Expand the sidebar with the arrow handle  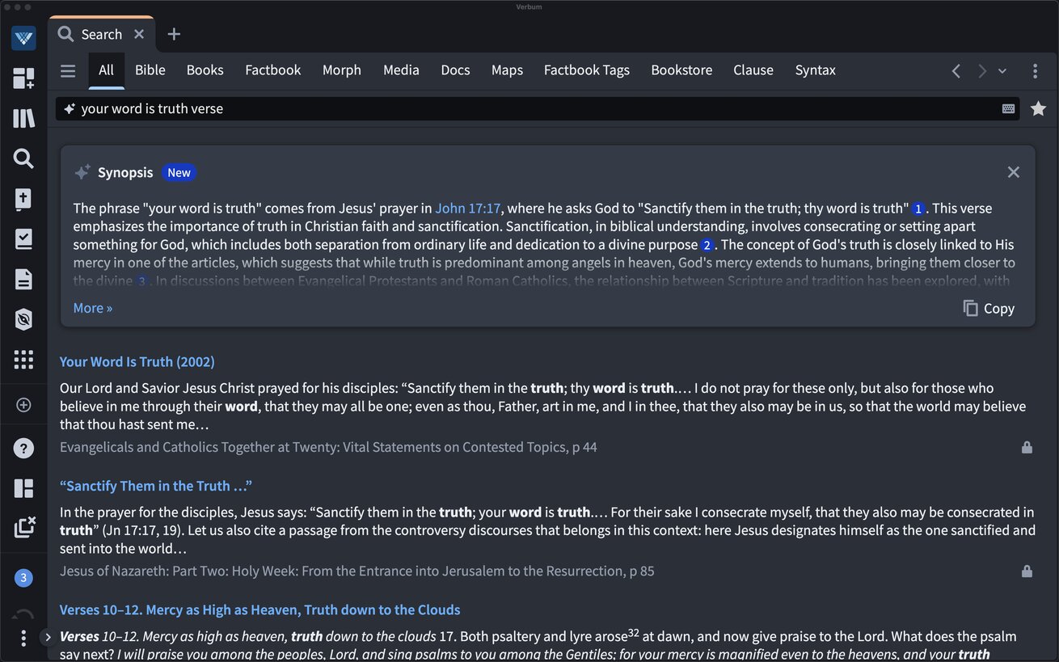[x=48, y=637]
